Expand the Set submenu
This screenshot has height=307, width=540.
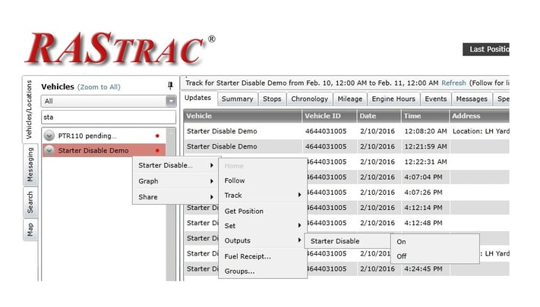[x=262, y=226]
